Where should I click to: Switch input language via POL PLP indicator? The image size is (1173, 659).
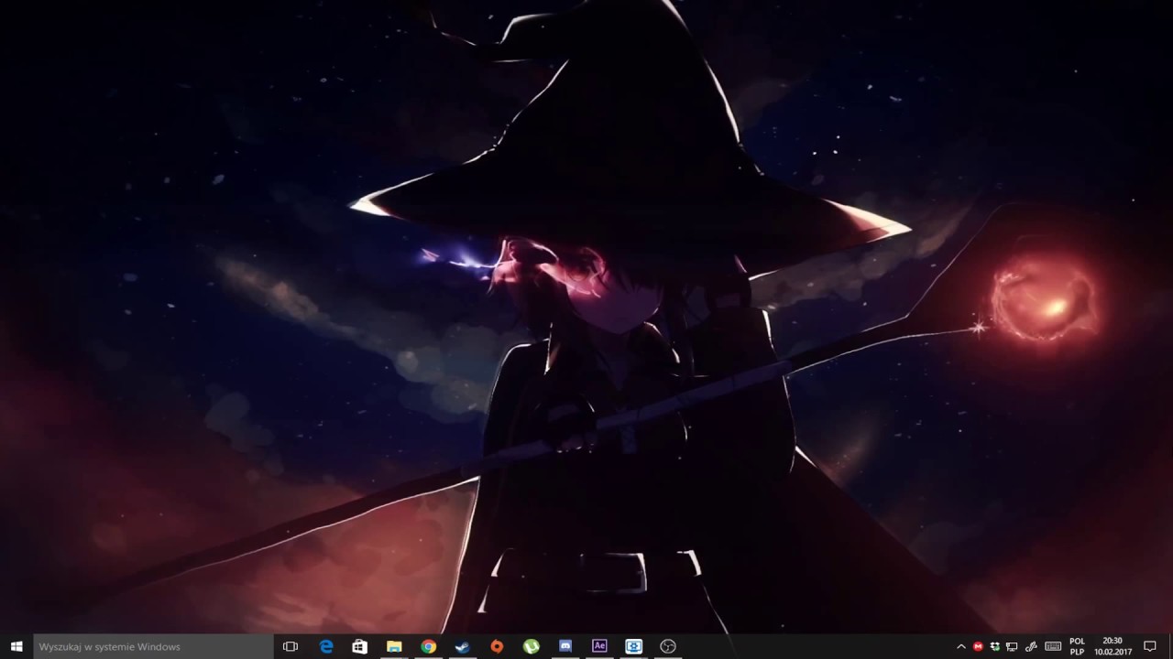[x=1078, y=647]
